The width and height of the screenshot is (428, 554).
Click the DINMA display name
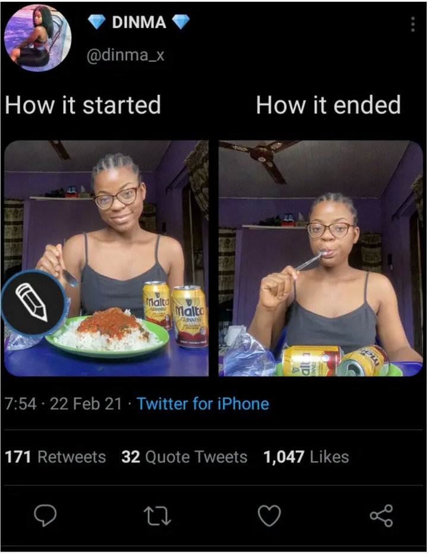point(139,22)
